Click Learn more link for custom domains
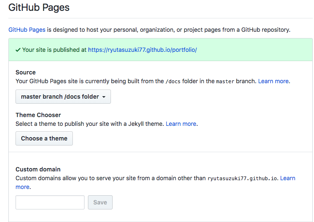The width and height of the screenshot is (314, 222). click(x=288, y=178)
